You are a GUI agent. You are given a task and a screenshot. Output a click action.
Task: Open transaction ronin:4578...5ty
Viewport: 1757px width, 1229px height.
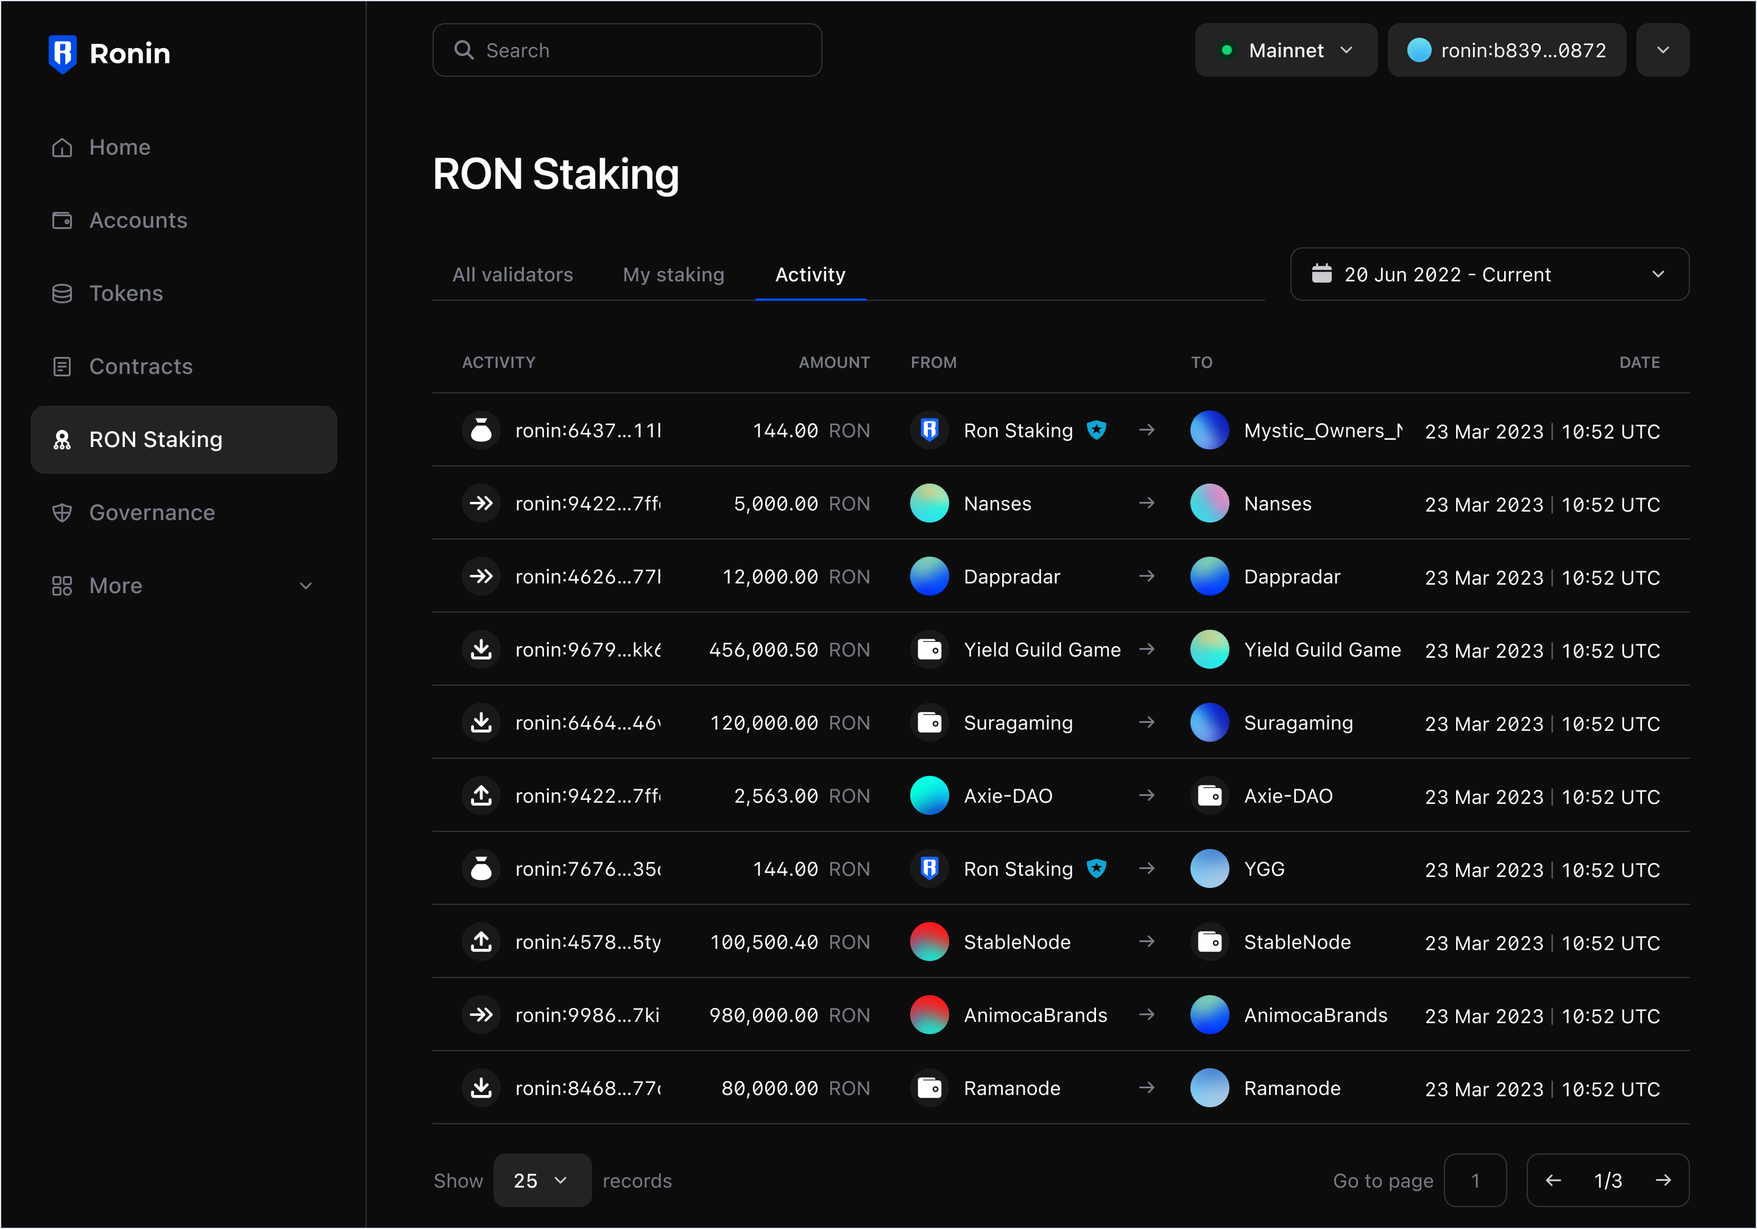588,942
